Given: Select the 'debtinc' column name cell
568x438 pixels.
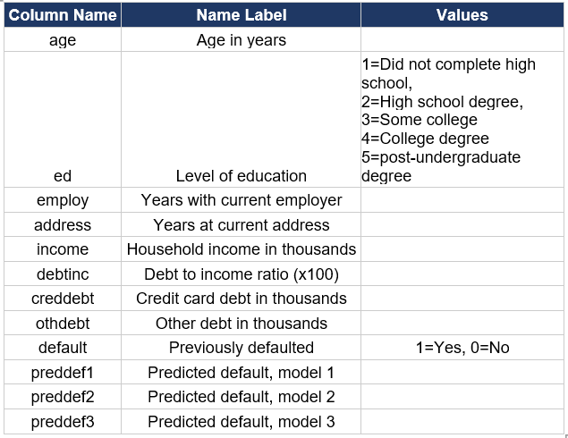Looking at the screenshot, I should tap(63, 274).
